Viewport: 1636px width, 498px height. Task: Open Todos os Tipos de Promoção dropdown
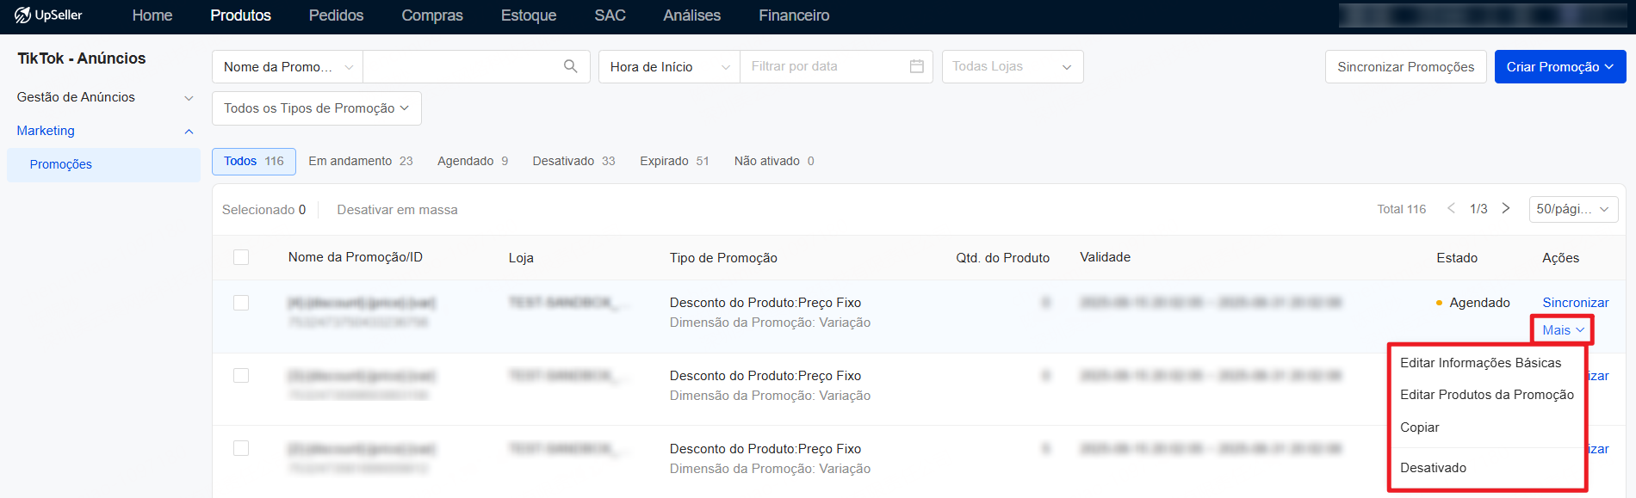point(316,108)
